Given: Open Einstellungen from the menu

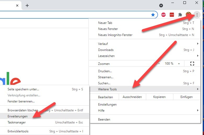Looking at the screenshot, I should 107,105.
